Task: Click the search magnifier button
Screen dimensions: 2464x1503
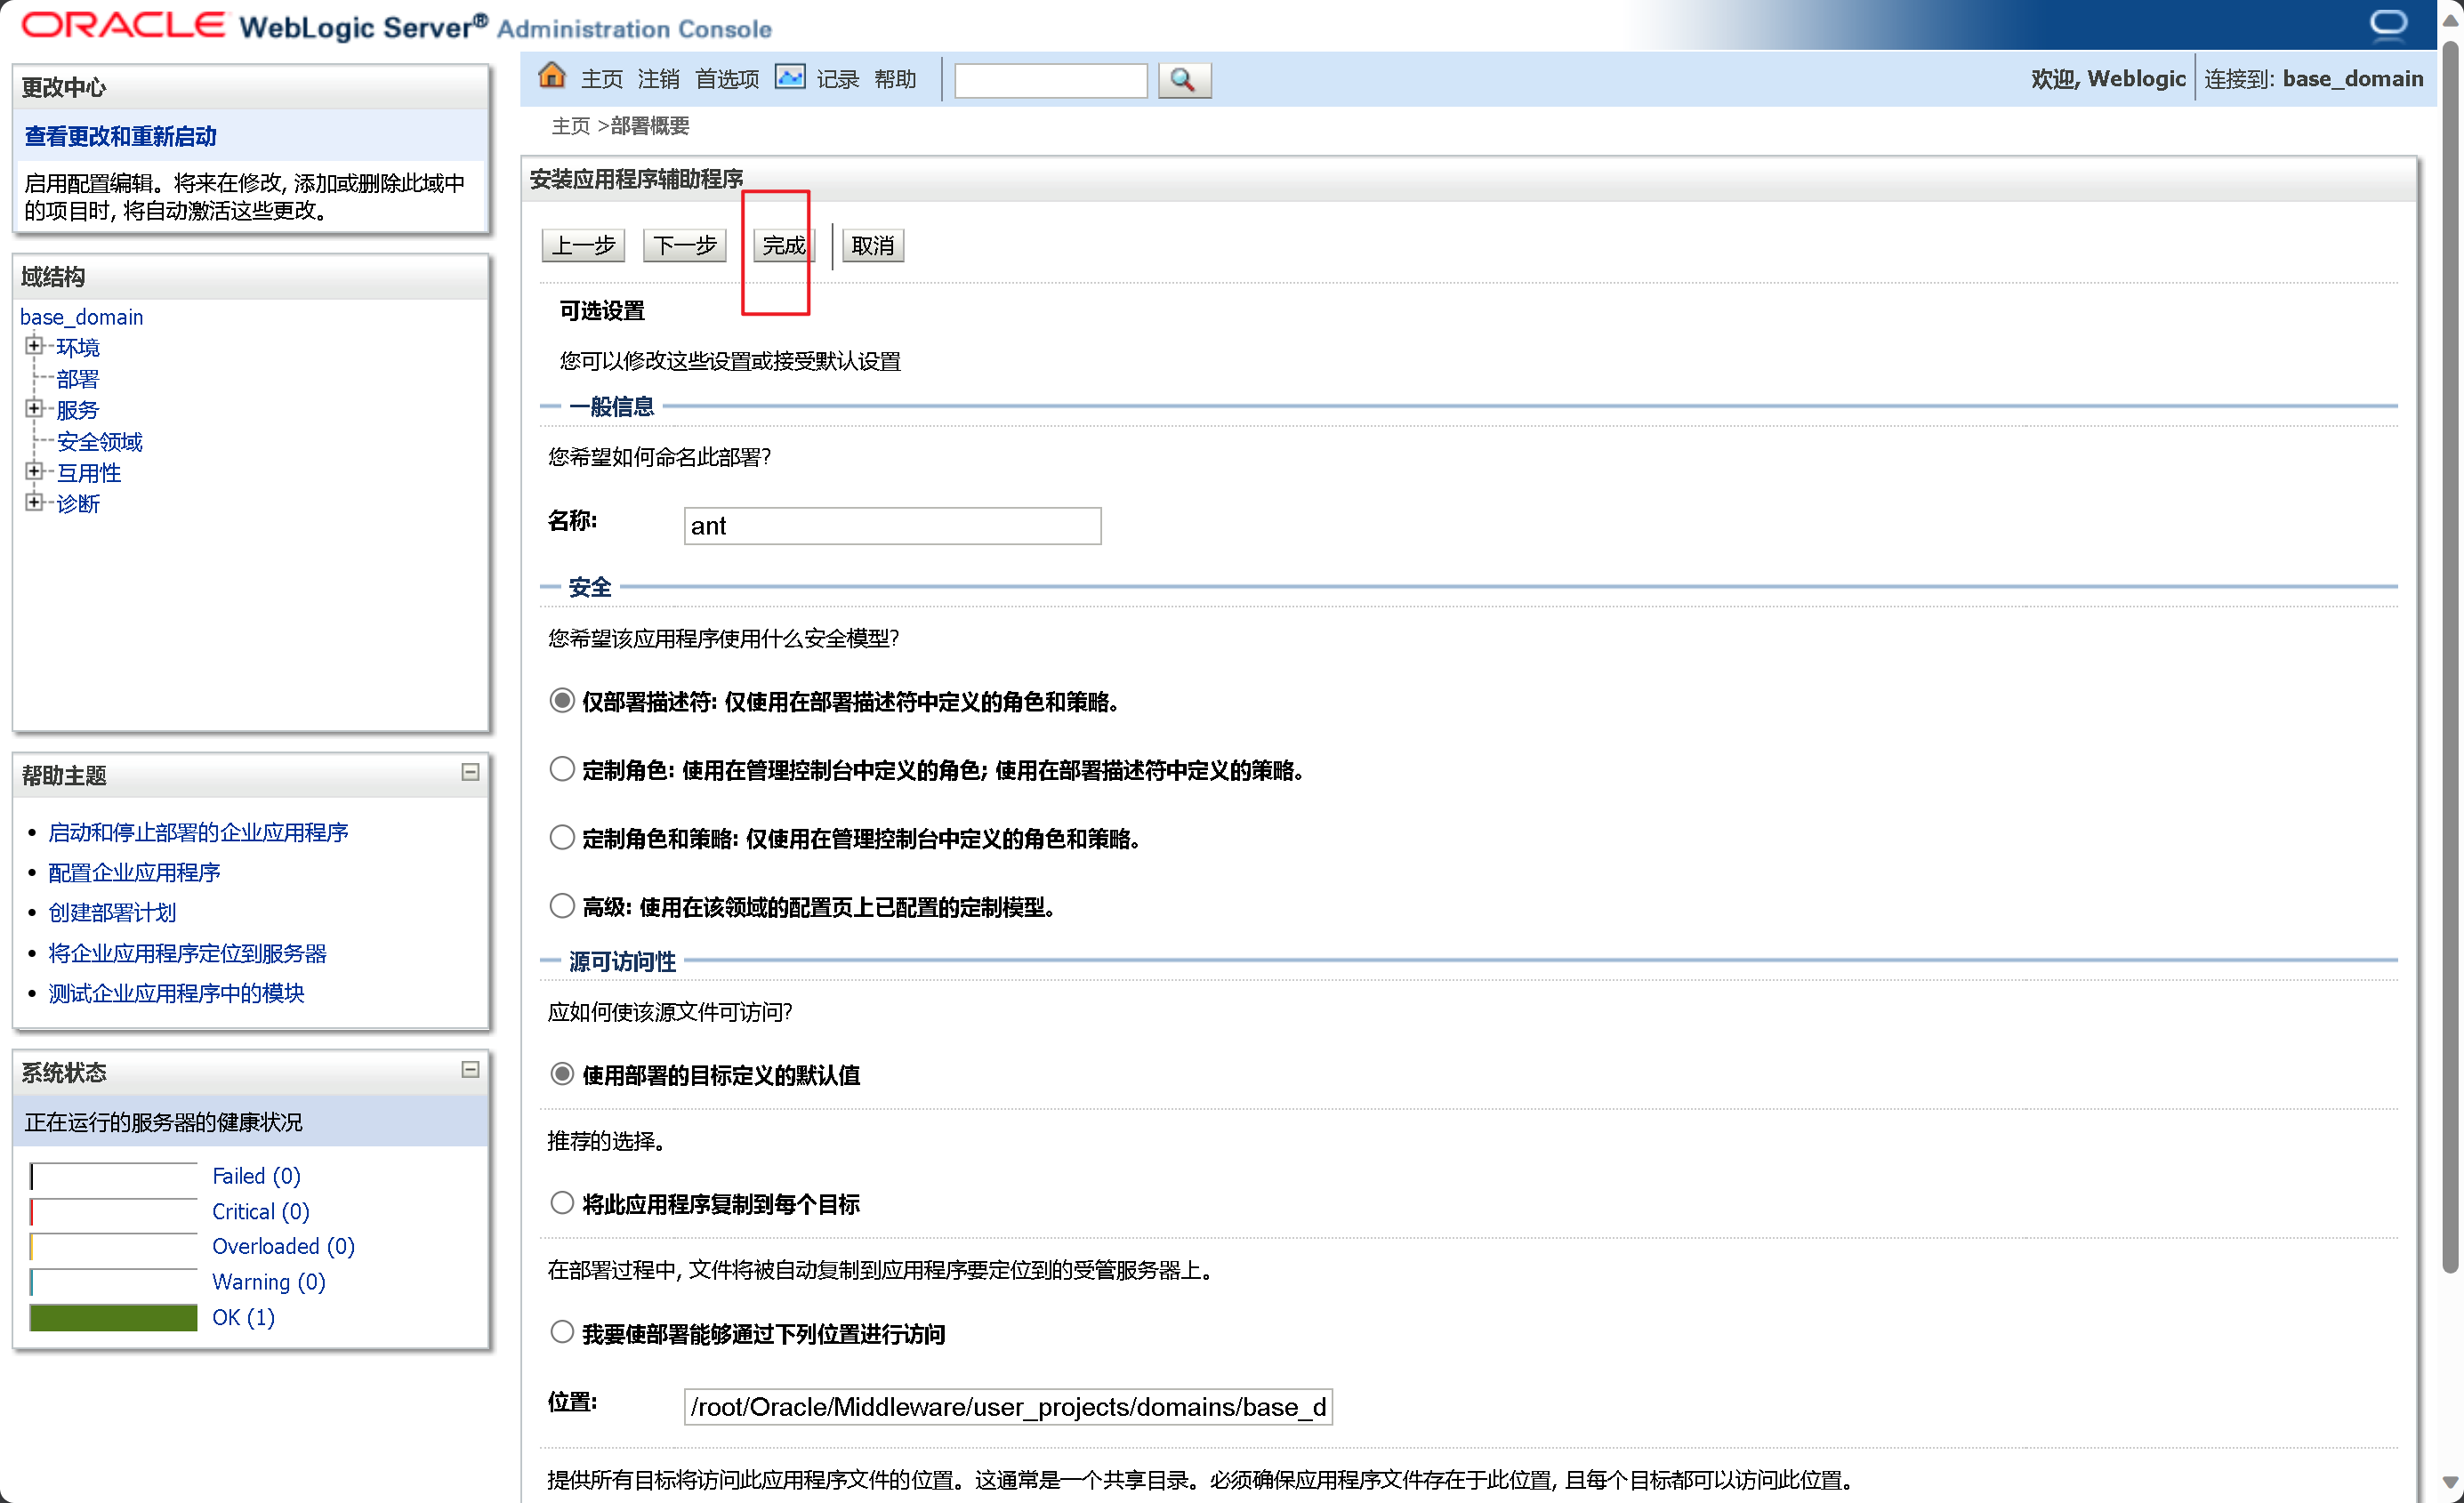Action: coord(1183,80)
